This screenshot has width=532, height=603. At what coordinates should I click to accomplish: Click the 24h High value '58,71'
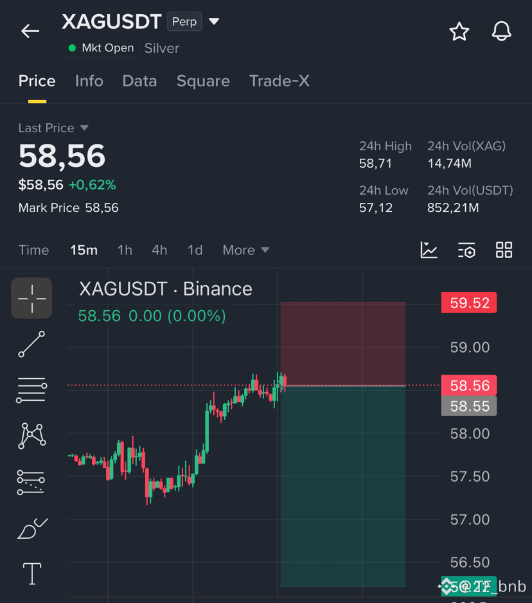pyautogui.click(x=375, y=164)
